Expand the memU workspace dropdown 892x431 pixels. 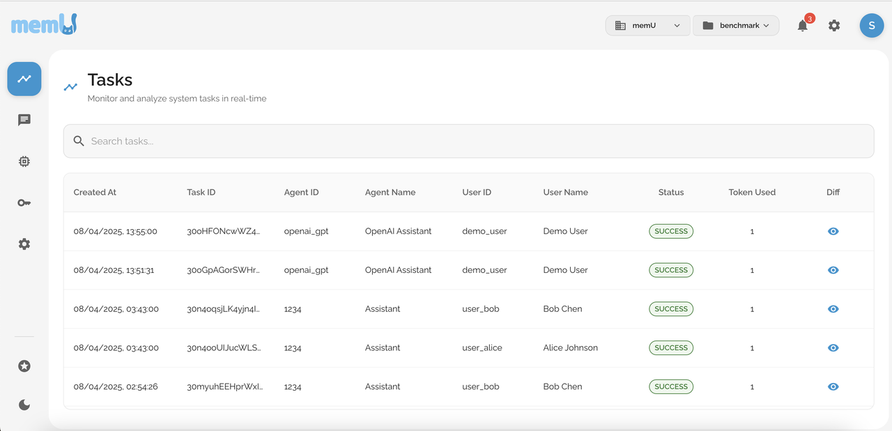[647, 25]
